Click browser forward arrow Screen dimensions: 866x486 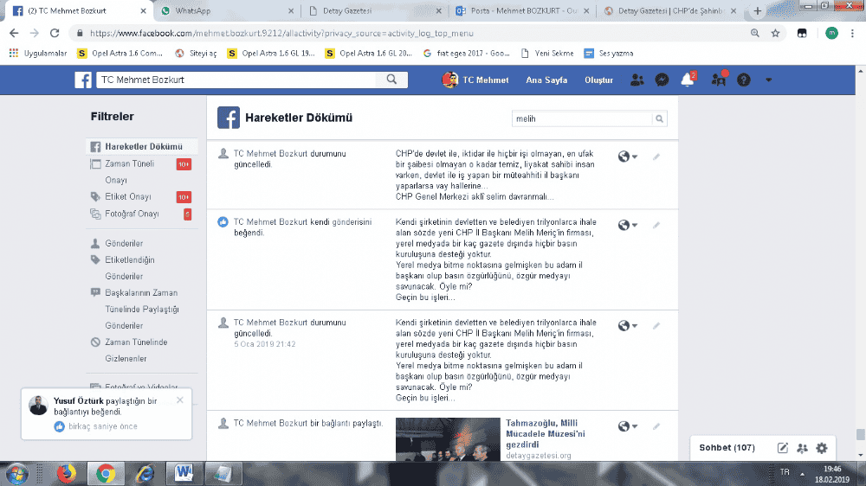[35, 33]
